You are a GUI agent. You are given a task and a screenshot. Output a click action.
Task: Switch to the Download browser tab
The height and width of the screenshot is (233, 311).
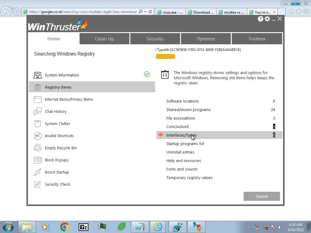201,12
